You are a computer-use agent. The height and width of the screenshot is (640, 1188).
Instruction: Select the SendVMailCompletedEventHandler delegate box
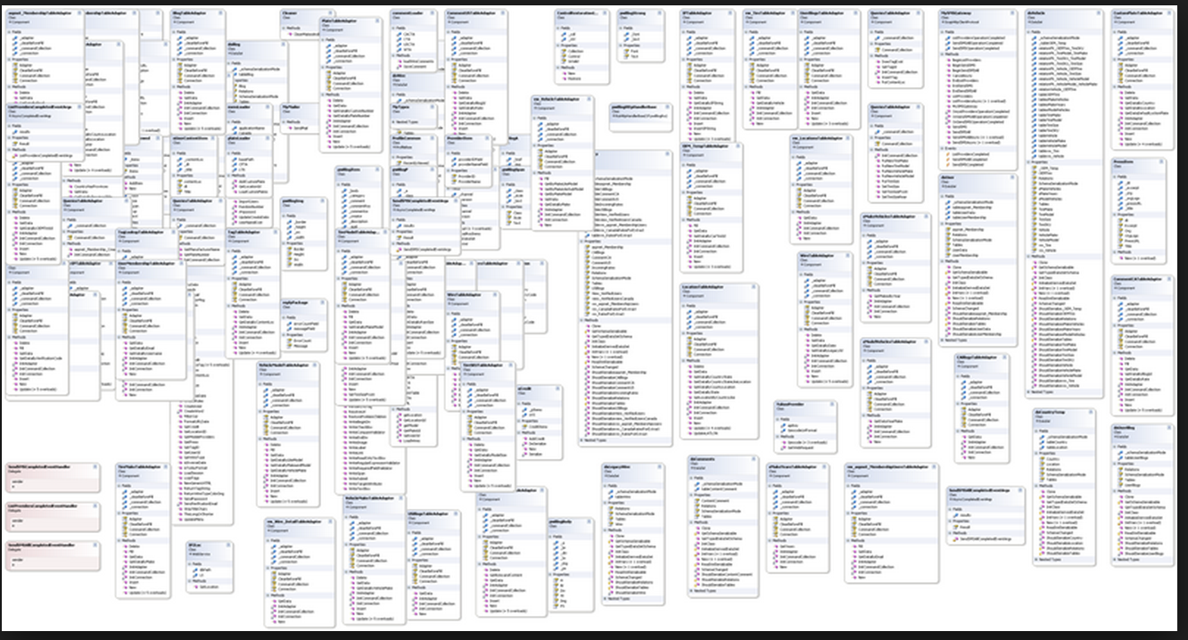click(54, 555)
